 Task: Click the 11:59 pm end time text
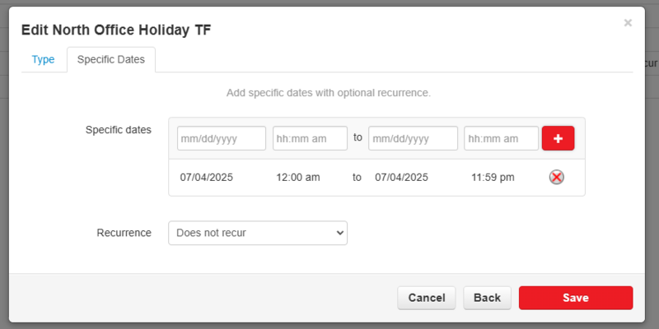pos(493,177)
